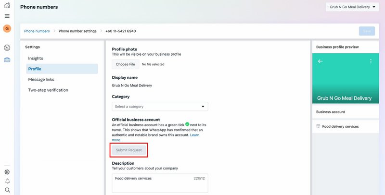
Task: Click Business profile preview heading
Action: [x=337, y=47]
